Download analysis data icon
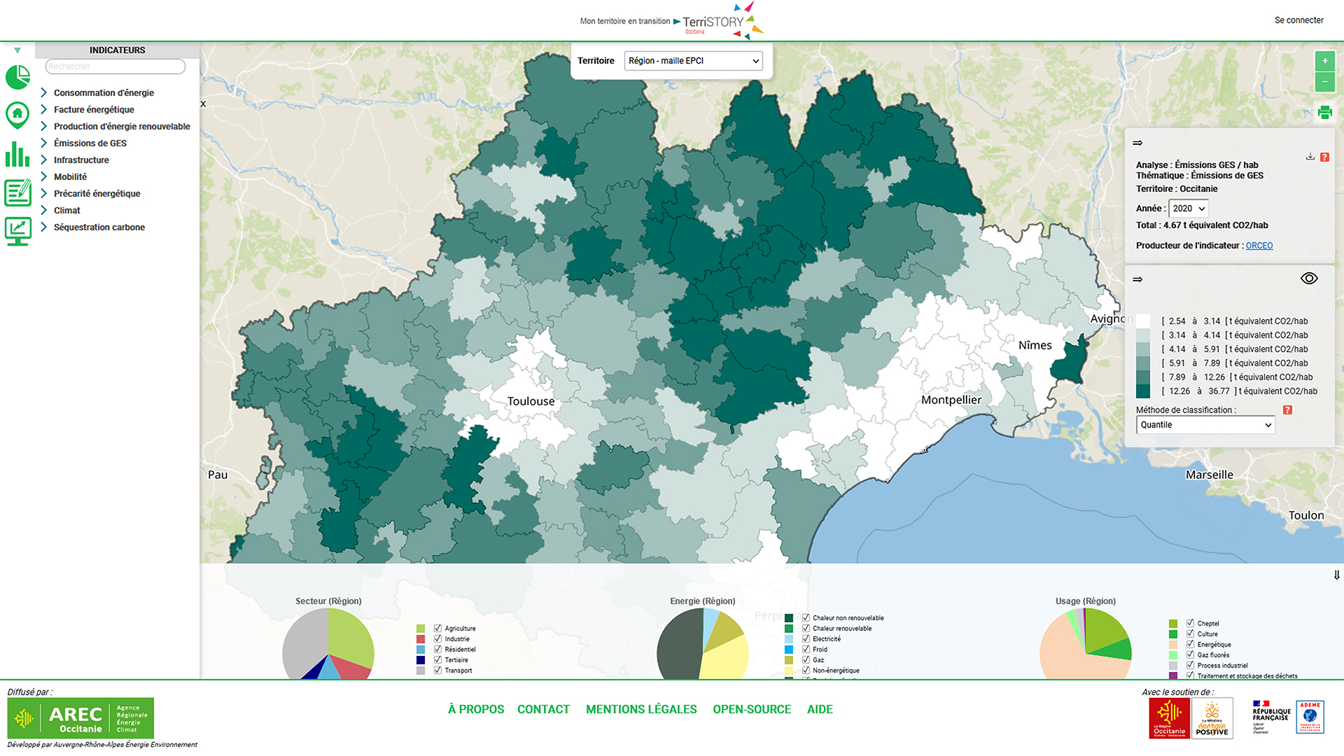 coord(1310,157)
